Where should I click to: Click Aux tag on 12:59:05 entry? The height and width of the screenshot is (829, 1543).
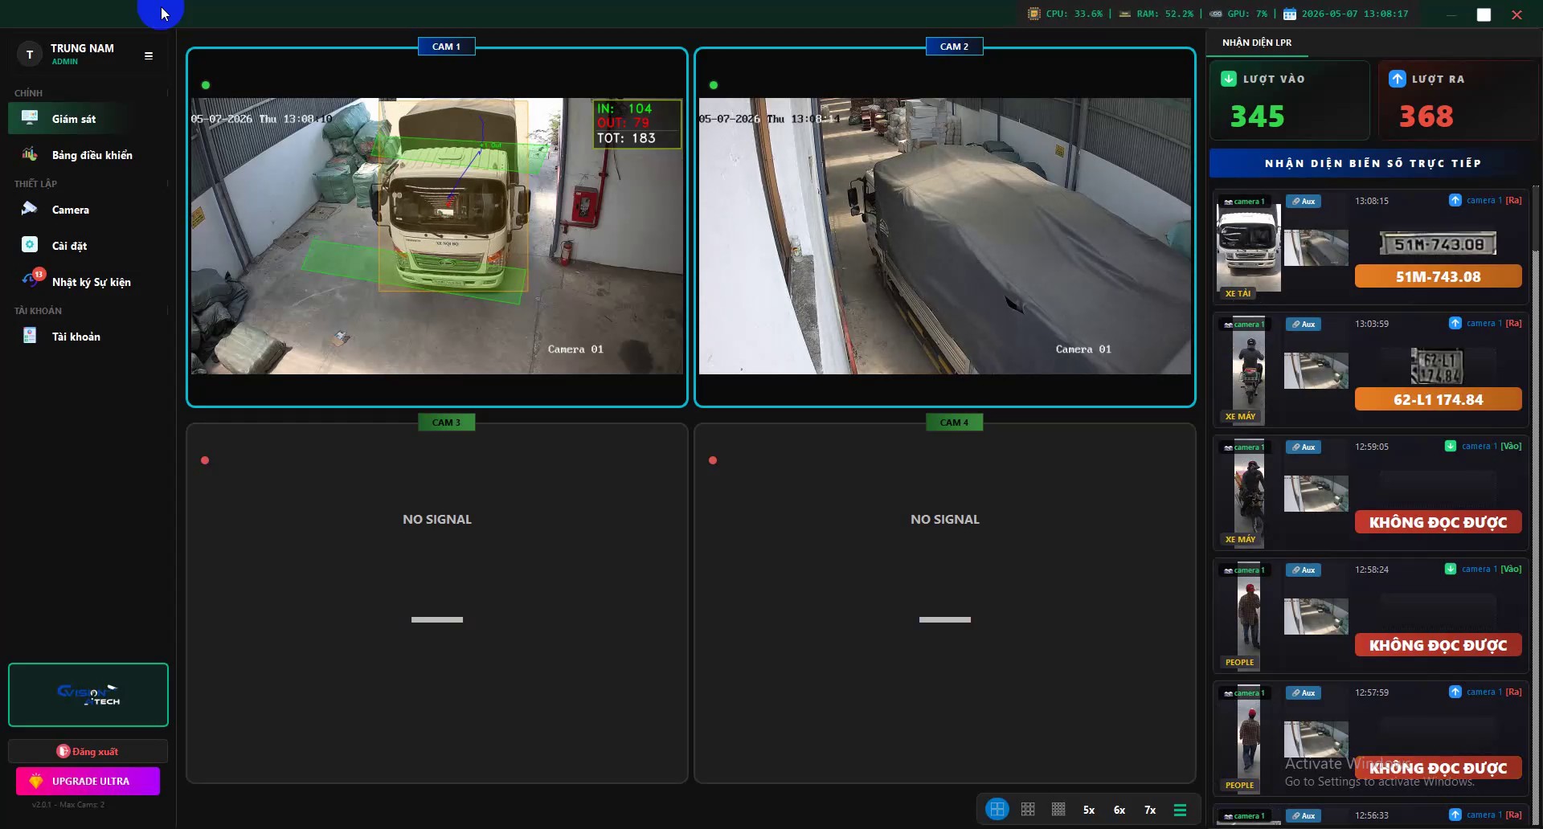(x=1304, y=447)
